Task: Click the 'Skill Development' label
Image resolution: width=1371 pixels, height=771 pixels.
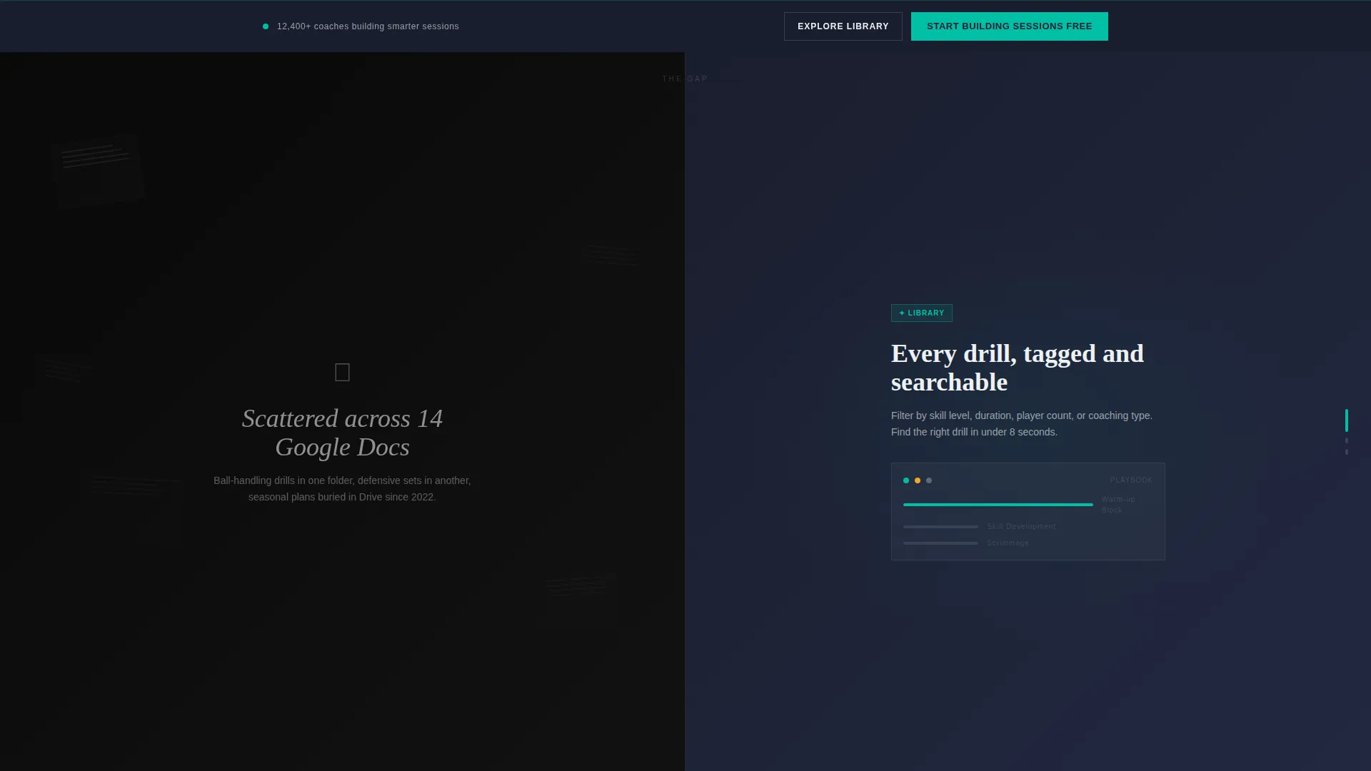Action: (1021, 527)
